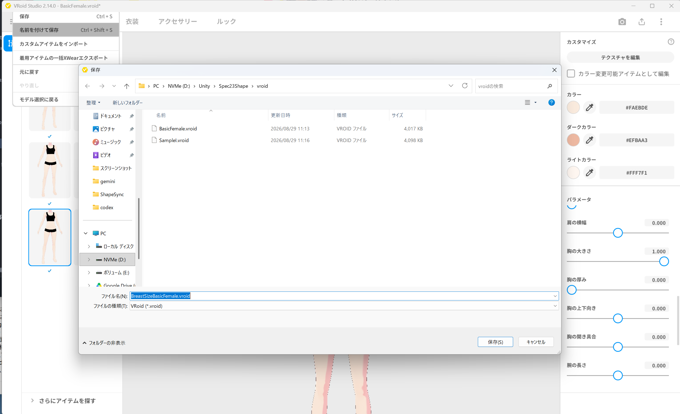680x414 pixels.
Task: Pick main color with the eyedropper next to #FAEBDE
Action: pos(589,108)
